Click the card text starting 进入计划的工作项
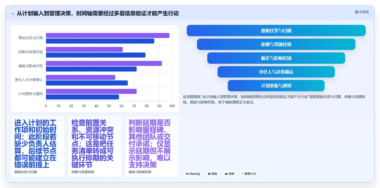This screenshot has width=380, height=188. click(x=35, y=144)
